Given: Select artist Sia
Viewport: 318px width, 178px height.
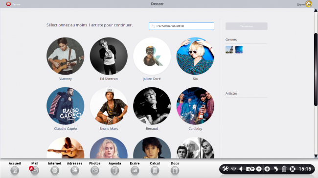Looking at the screenshot, I should click(195, 56).
